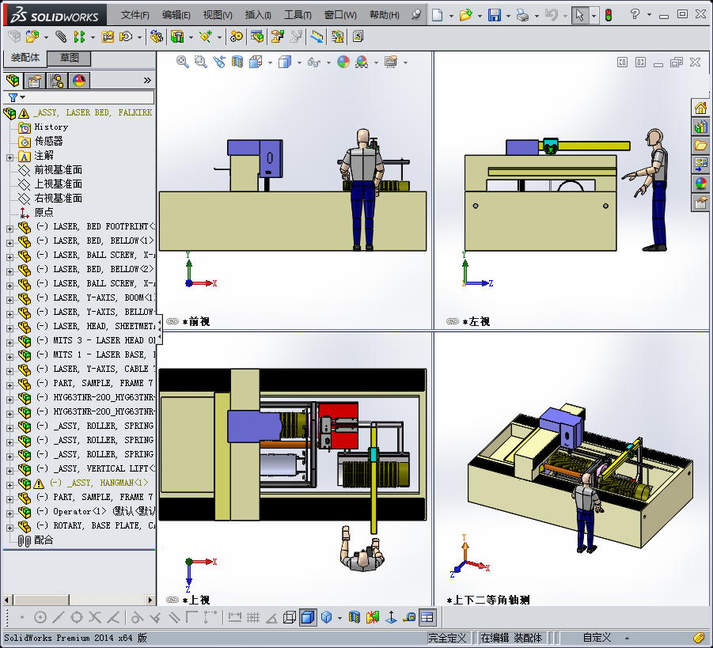Open the View Palette task pane icon
The width and height of the screenshot is (713, 648).
[700, 164]
